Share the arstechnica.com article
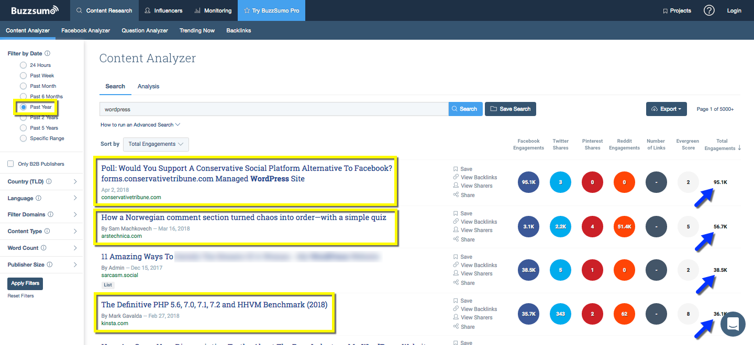Screen dimensions: 754x345 [464, 239]
